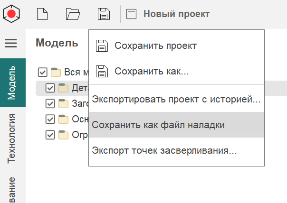Select Экспортировать проект с историей...
Image resolution: width=287 pixels, height=203 pixels.
[x=176, y=100]
